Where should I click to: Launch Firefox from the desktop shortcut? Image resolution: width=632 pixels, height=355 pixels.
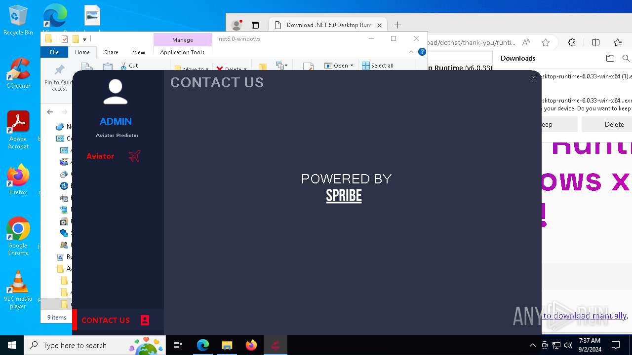coord(18,179)
